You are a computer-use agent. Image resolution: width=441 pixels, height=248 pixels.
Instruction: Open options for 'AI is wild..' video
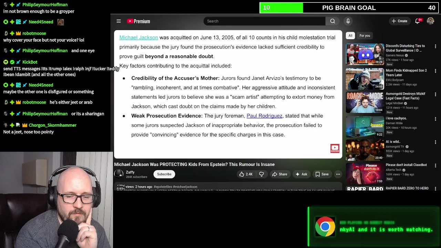[435, 142]
